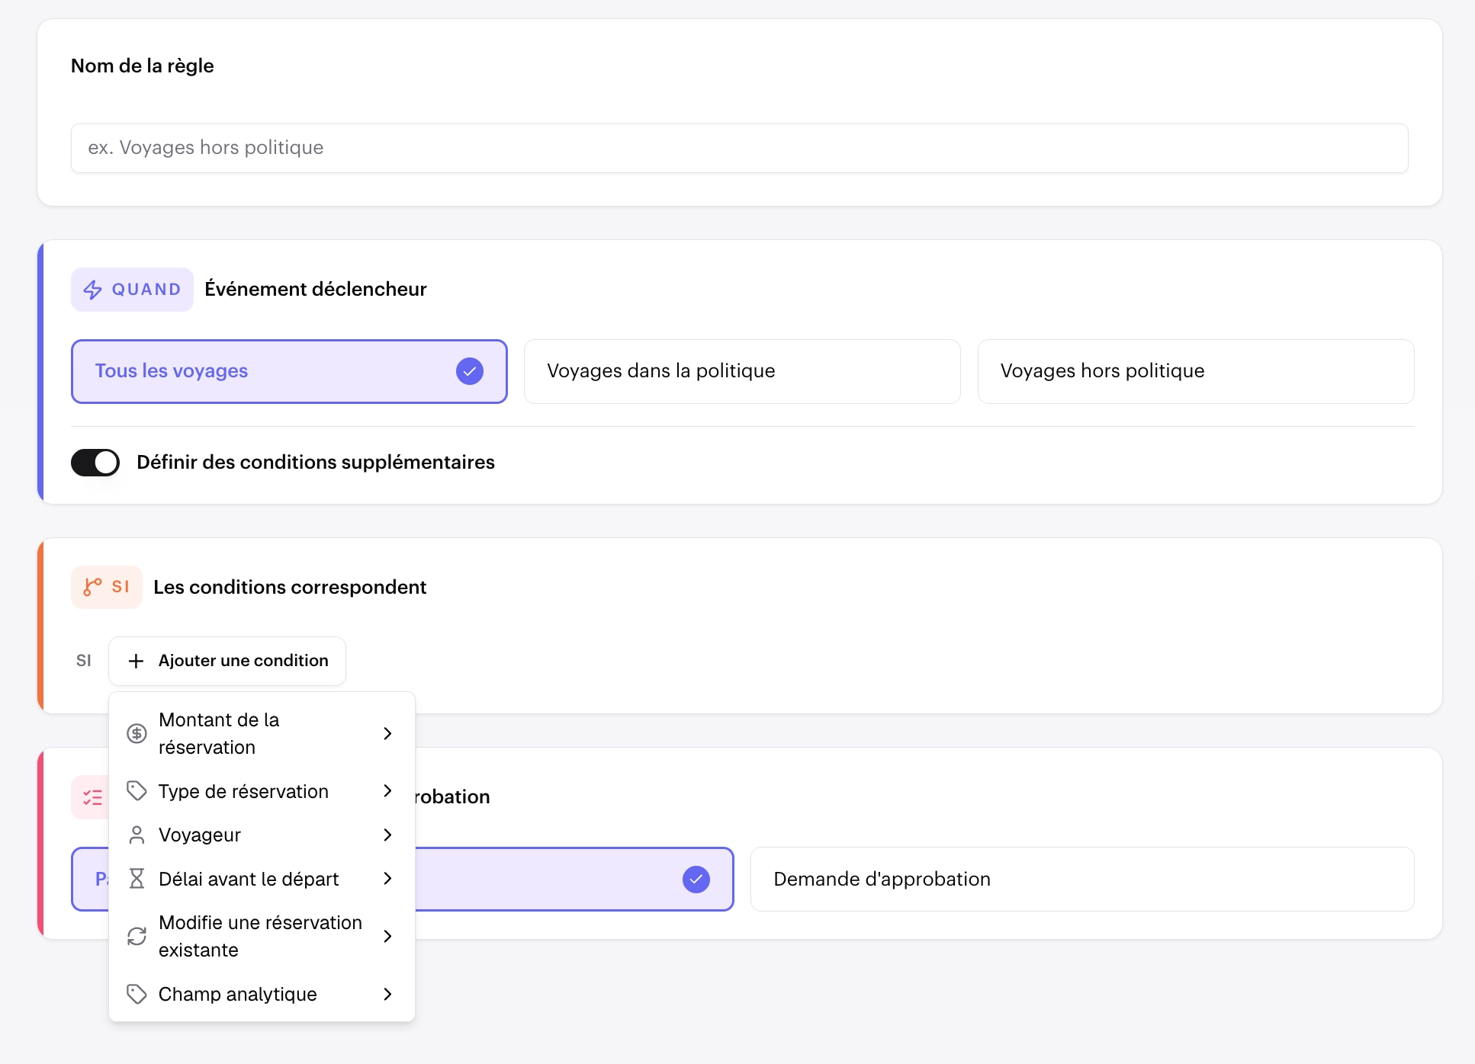Choose Type de réservation menu item
This screenshot has height=1064, width=1475.
tap(262, 791)
